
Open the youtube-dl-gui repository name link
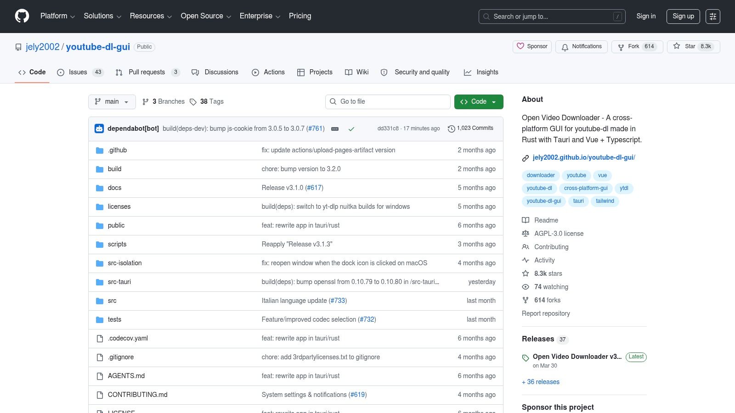tap(98, 47)
